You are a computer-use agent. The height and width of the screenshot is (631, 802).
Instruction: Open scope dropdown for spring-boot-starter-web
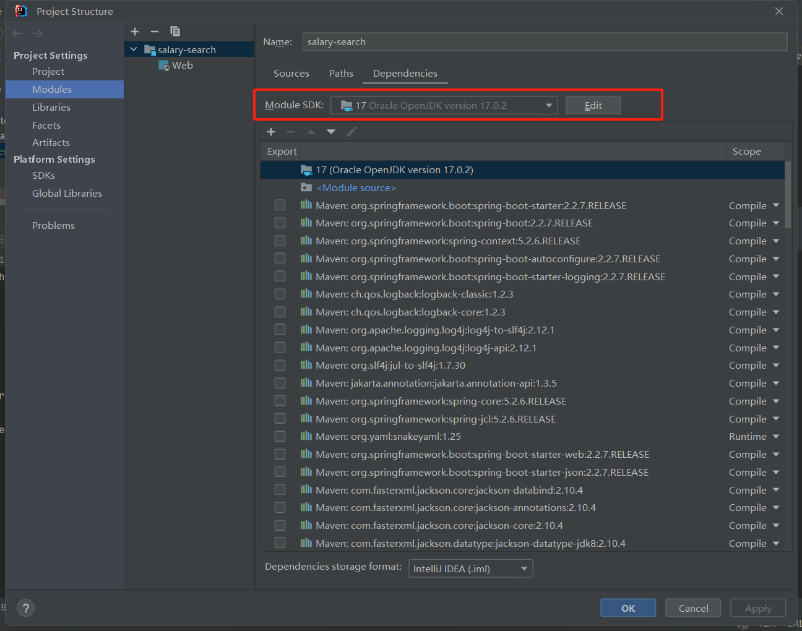tap(776, 454)
